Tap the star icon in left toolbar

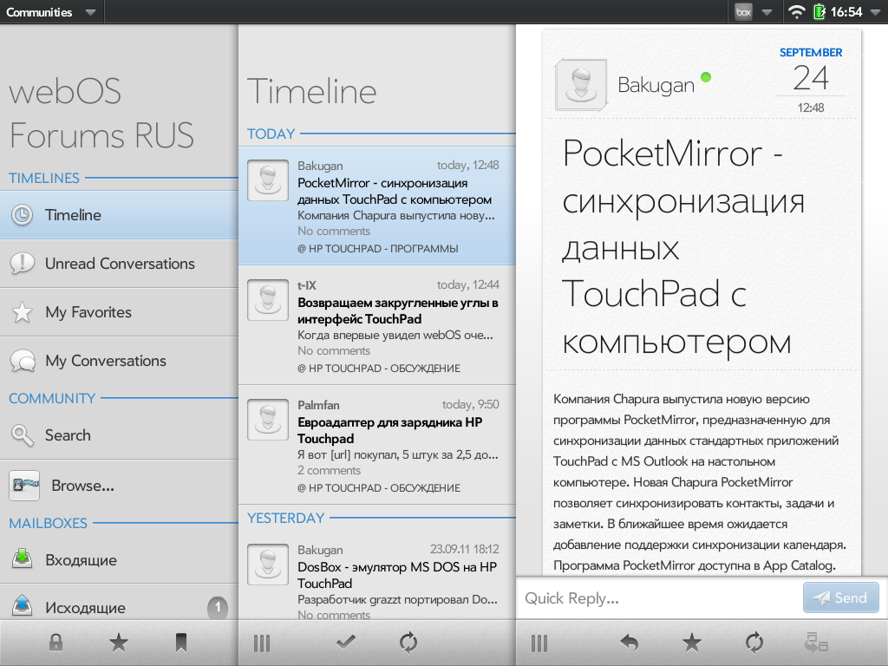point(119,643)
